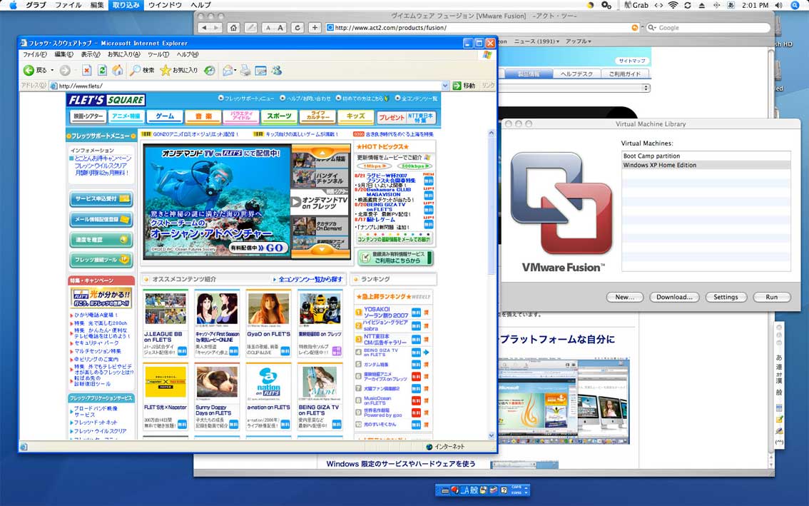Go to Home via Internet Explorer house icon
This screenshot has height=506, width=809.
(x=118, y=70)
